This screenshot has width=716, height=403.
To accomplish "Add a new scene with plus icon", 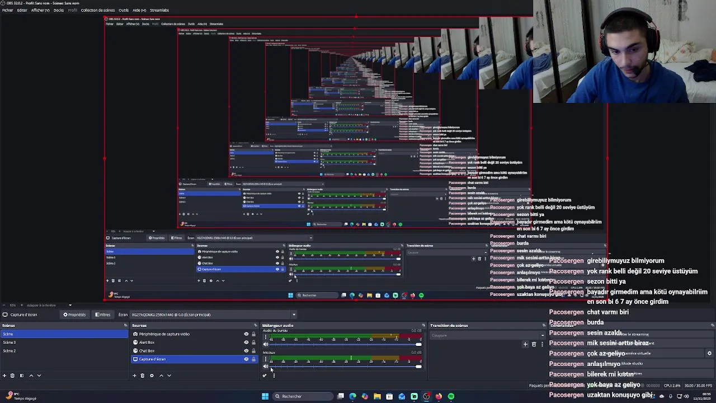I will tap(4, 376).
